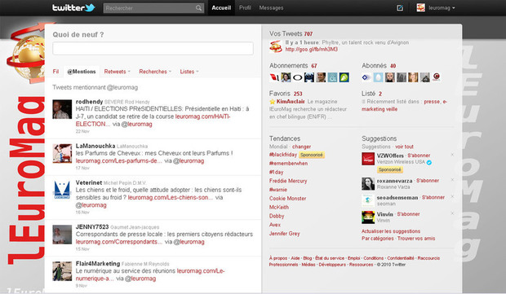Screen dimensions: 506x294
Task: Open the Recherches dropdown tab
Action: point(155,72)
